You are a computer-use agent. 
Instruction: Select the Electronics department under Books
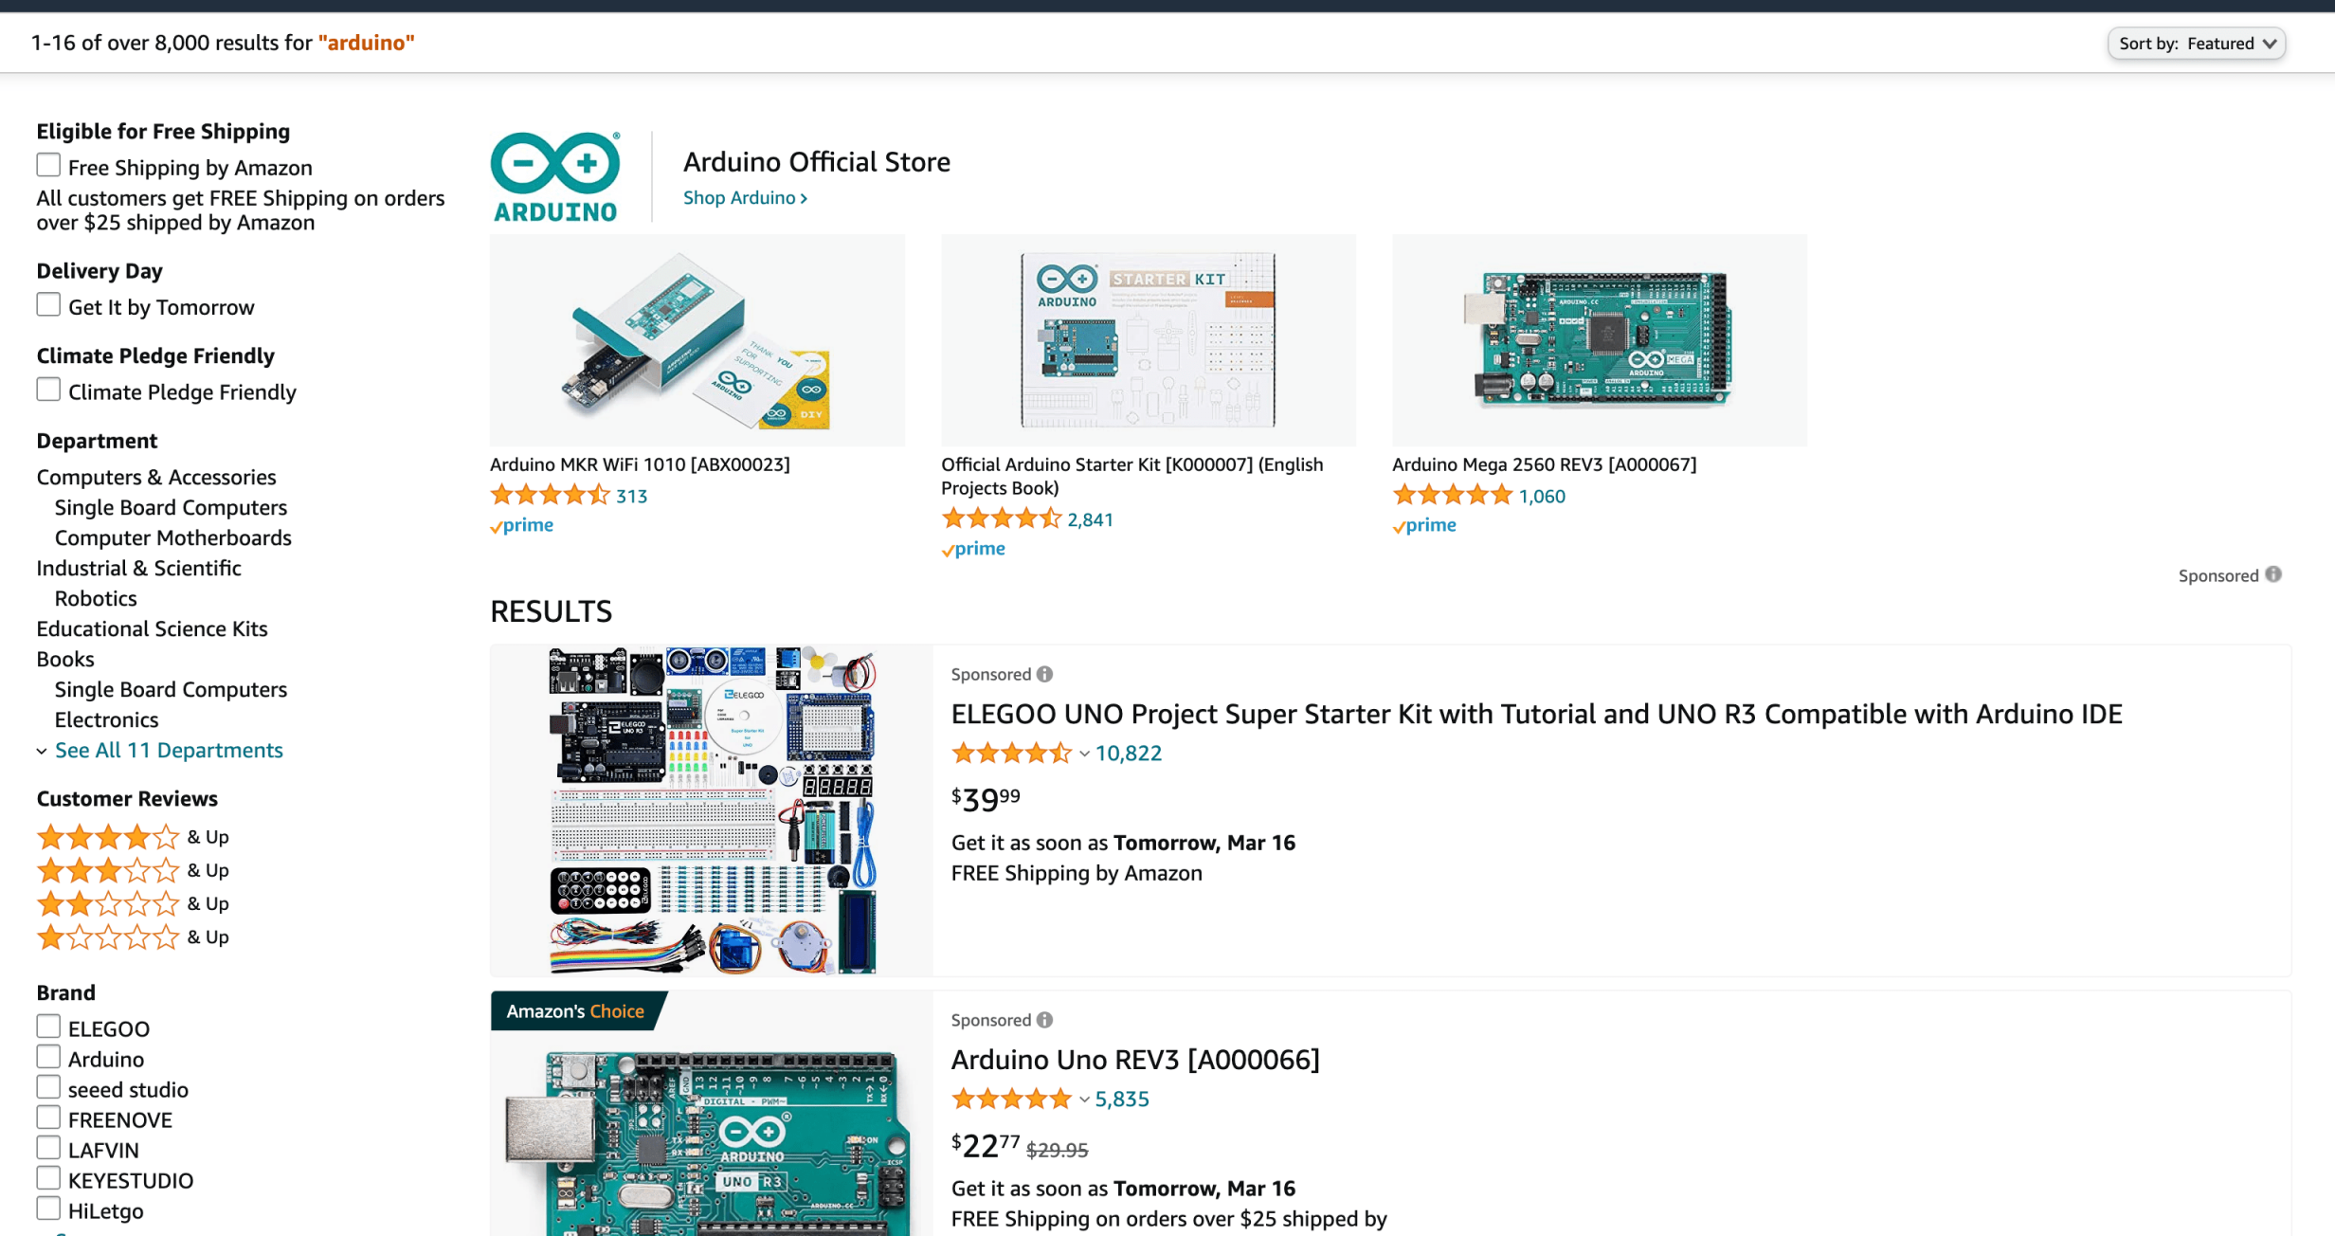[x=106, y=719]
